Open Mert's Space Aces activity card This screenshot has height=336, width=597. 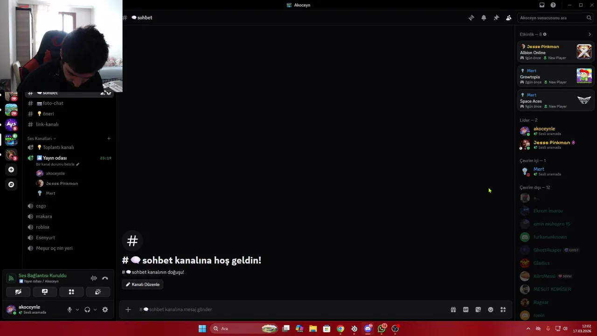tap(555, 100)
